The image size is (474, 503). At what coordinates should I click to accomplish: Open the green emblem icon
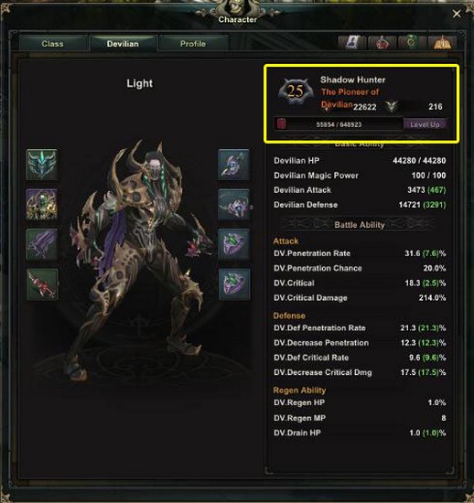(412, 43)
